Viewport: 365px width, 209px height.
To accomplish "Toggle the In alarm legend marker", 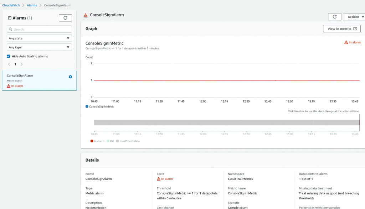I will [x=93, y=141].
